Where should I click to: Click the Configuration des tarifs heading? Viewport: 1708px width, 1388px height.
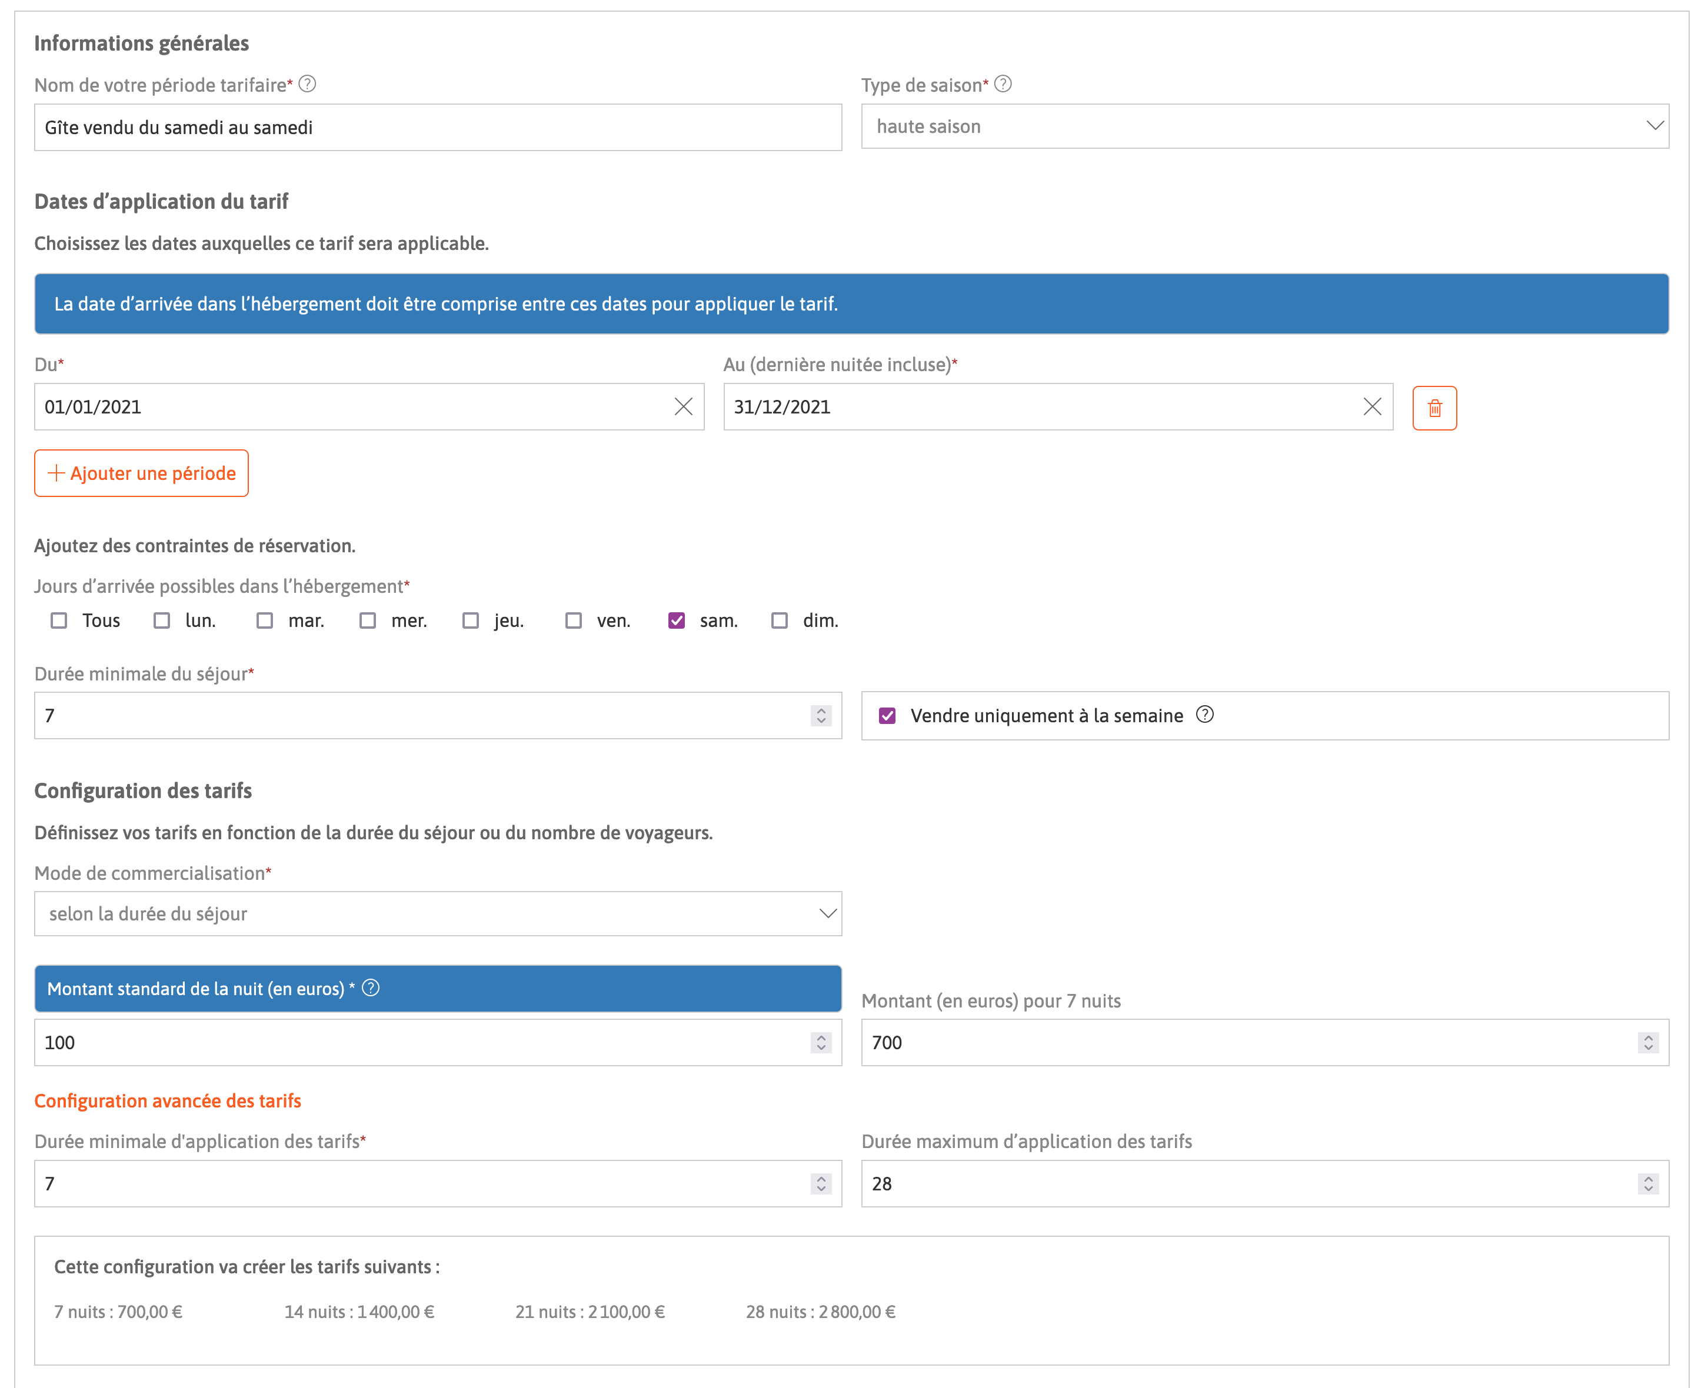143,790
